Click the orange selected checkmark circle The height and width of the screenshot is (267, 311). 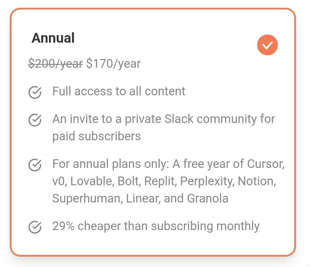(267, 45)
